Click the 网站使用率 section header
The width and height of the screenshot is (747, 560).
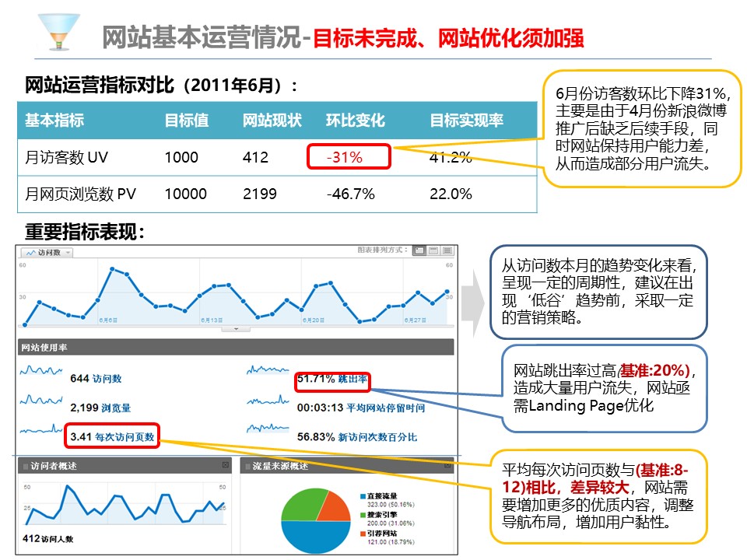pyautogui.click(x=235, y=347)
